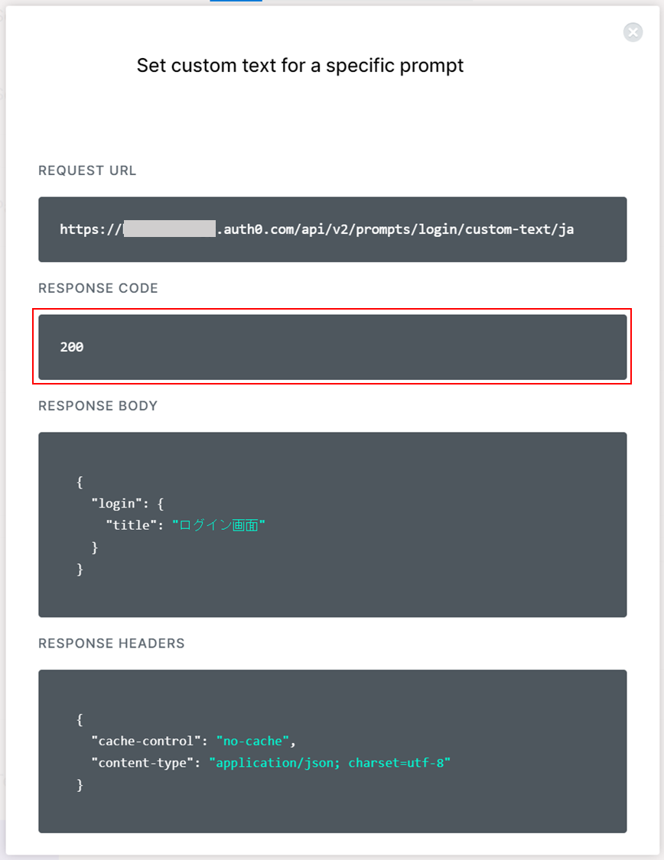Click the REQUEST URL section label
This screenshot has height=860, width=664.
[x=86, y=170]
